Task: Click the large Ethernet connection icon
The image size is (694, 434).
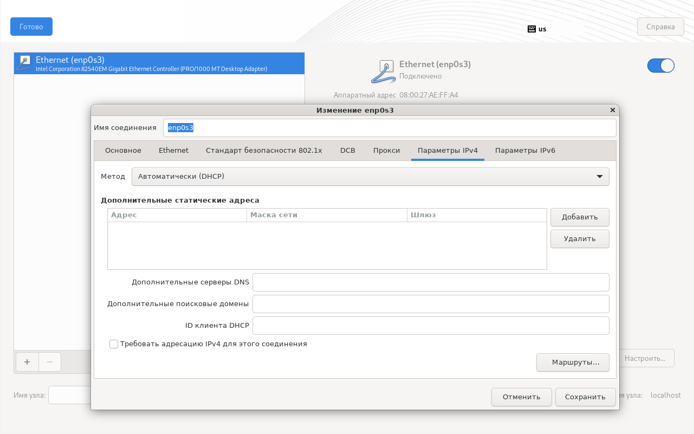Action: pos(384,71)
